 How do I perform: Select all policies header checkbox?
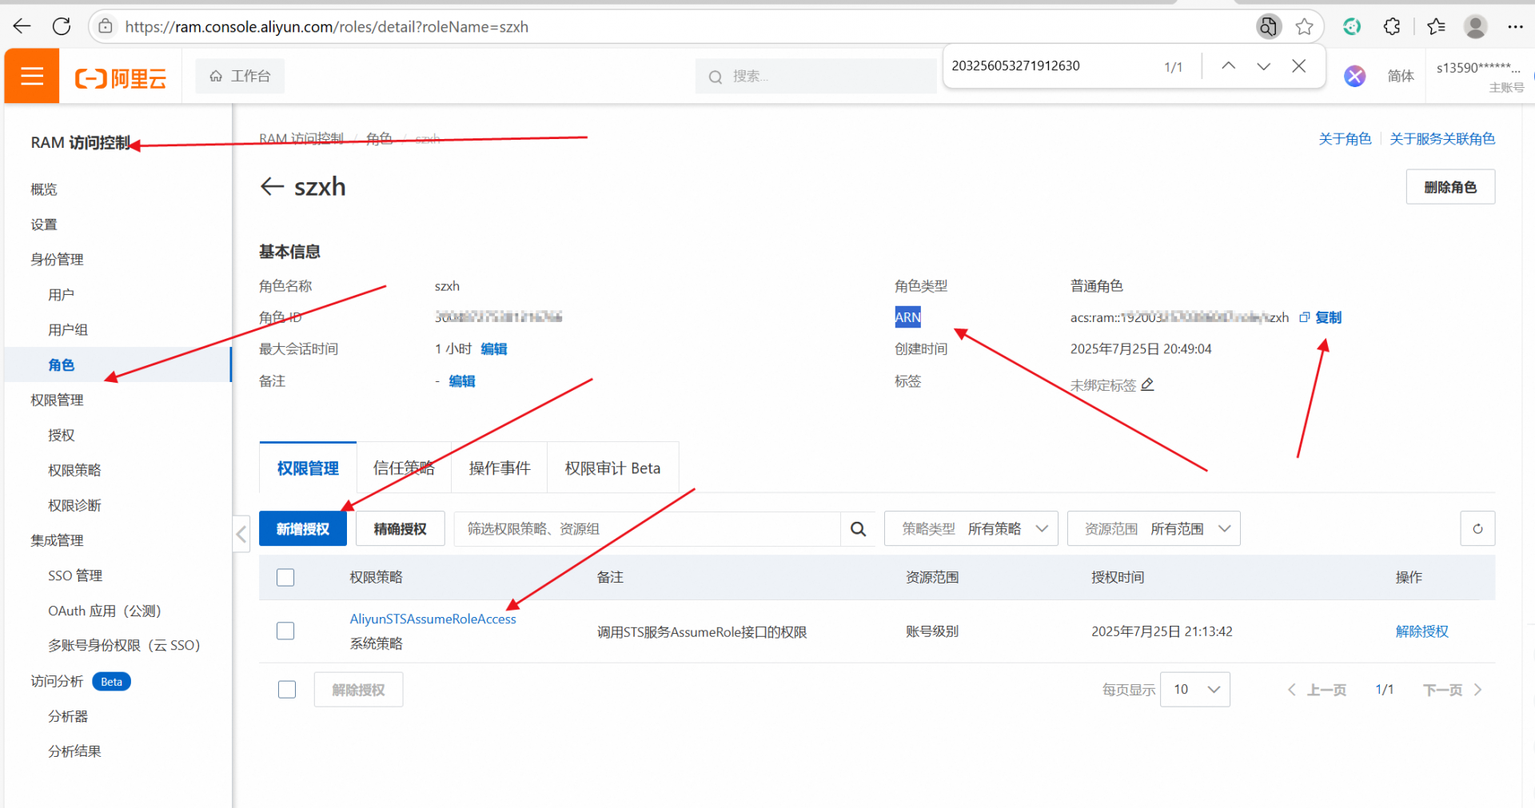[x=285, y=577]
